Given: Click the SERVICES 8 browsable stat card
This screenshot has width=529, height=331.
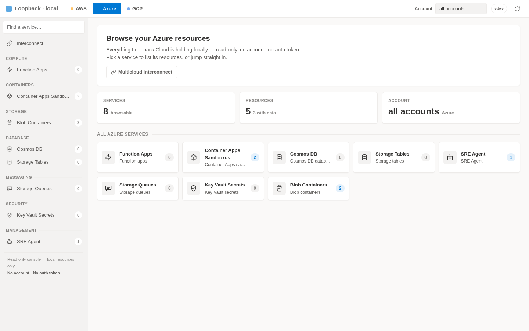Looking at the screenshot, I should (166, 108).
